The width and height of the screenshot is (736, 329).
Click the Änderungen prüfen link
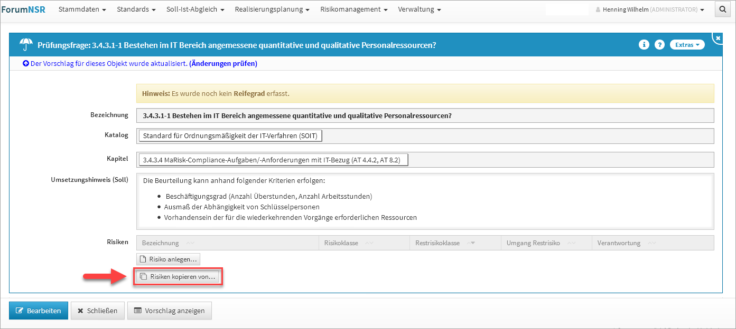point(223,63)
